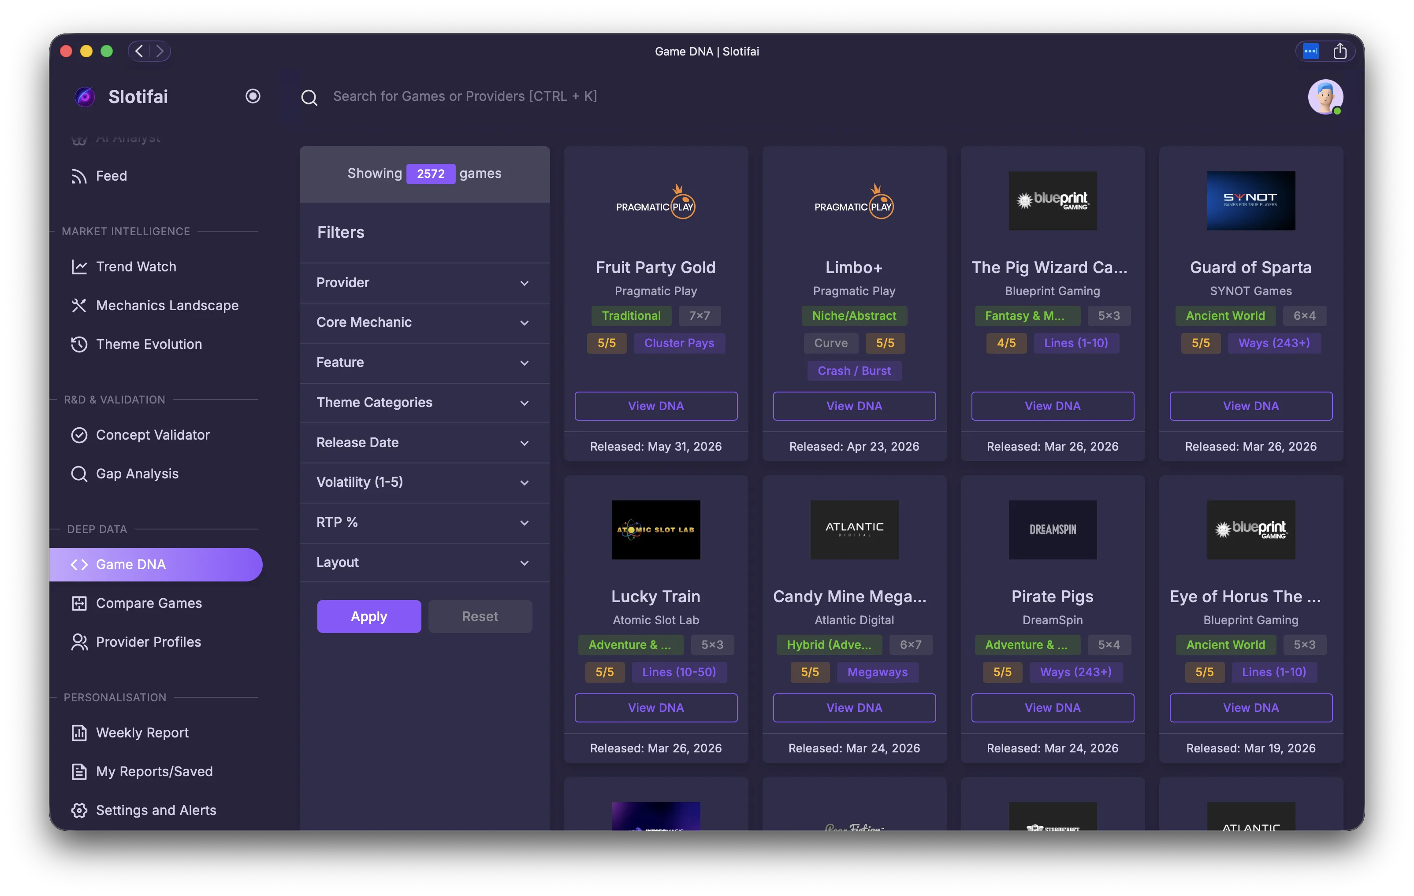1414x896 pixels.
Task: Open Settings and Alerts
Action: point(156,811)
